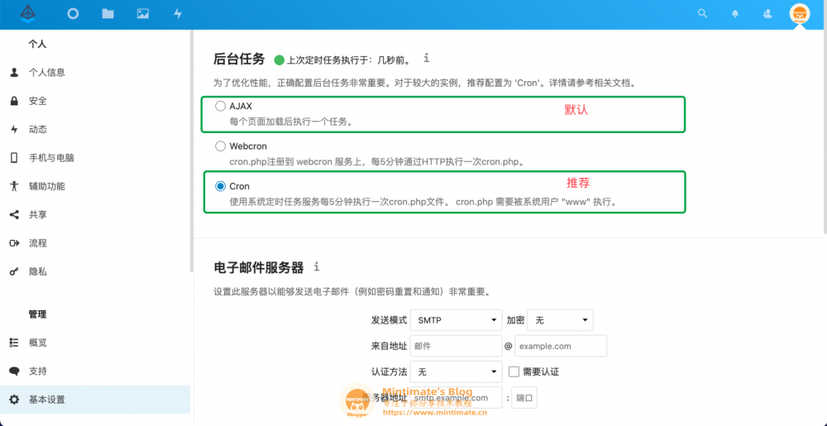Open the 认证方法 dropdown

(457, 371)
